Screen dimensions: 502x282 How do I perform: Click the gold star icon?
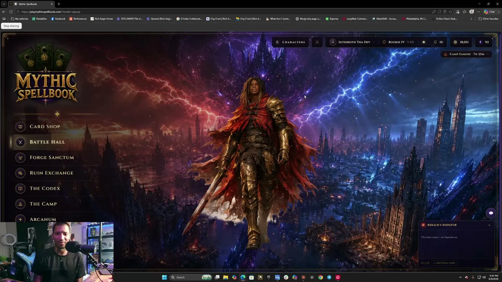click(x=424, y=42)
